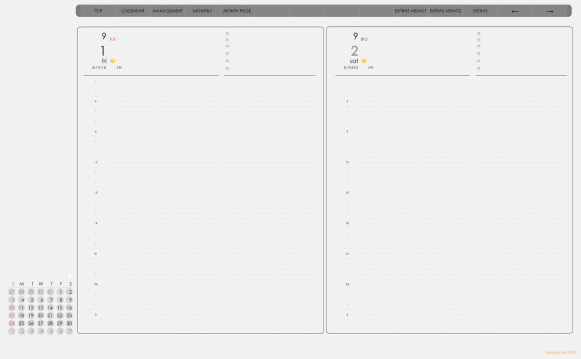This screenshot has height=359, width=581.
Task: Jump to date 23 in the mini calendar
Action: tap(69, 315)
